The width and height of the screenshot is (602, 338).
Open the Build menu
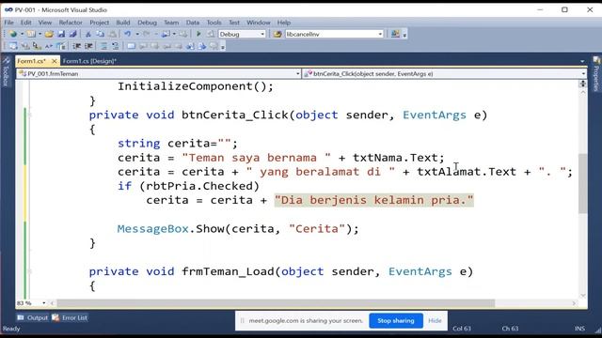point(123,23)
